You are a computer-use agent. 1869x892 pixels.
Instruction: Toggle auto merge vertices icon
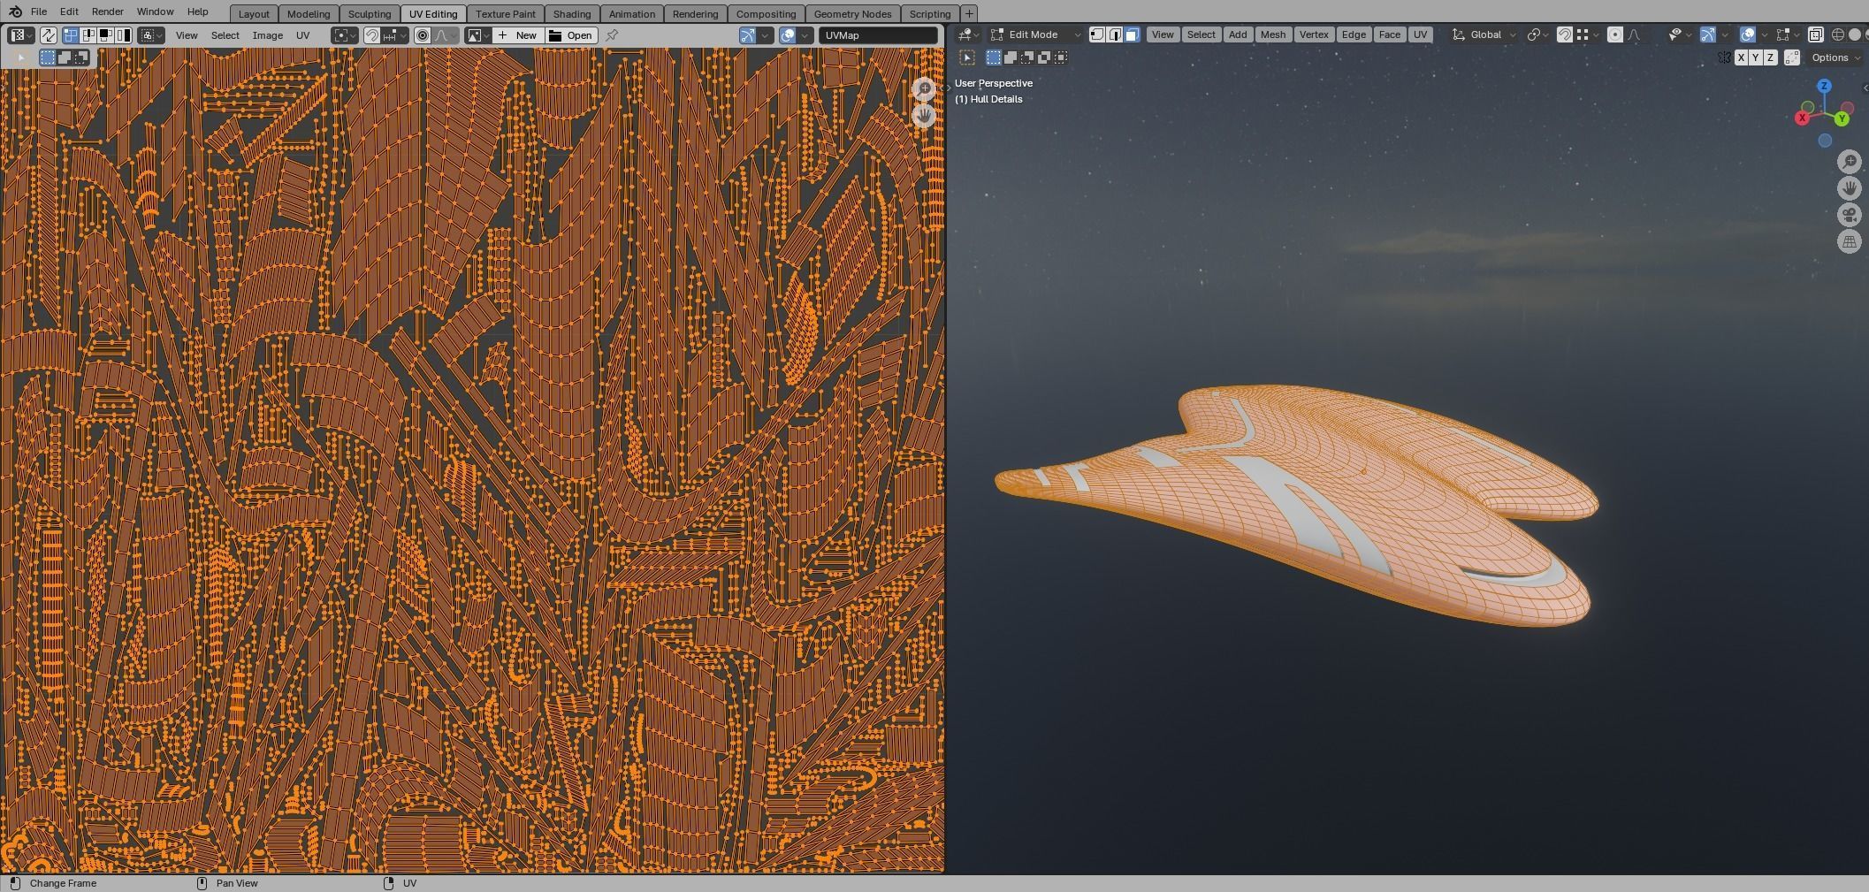pyautogui.click(x=1792, y=57)
